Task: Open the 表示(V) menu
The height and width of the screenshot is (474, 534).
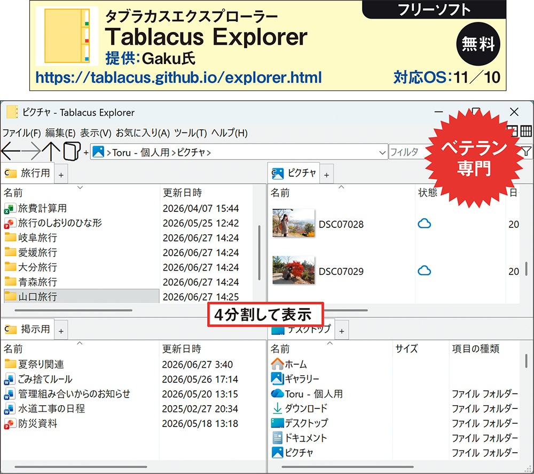Action: (x=96, y=133)
